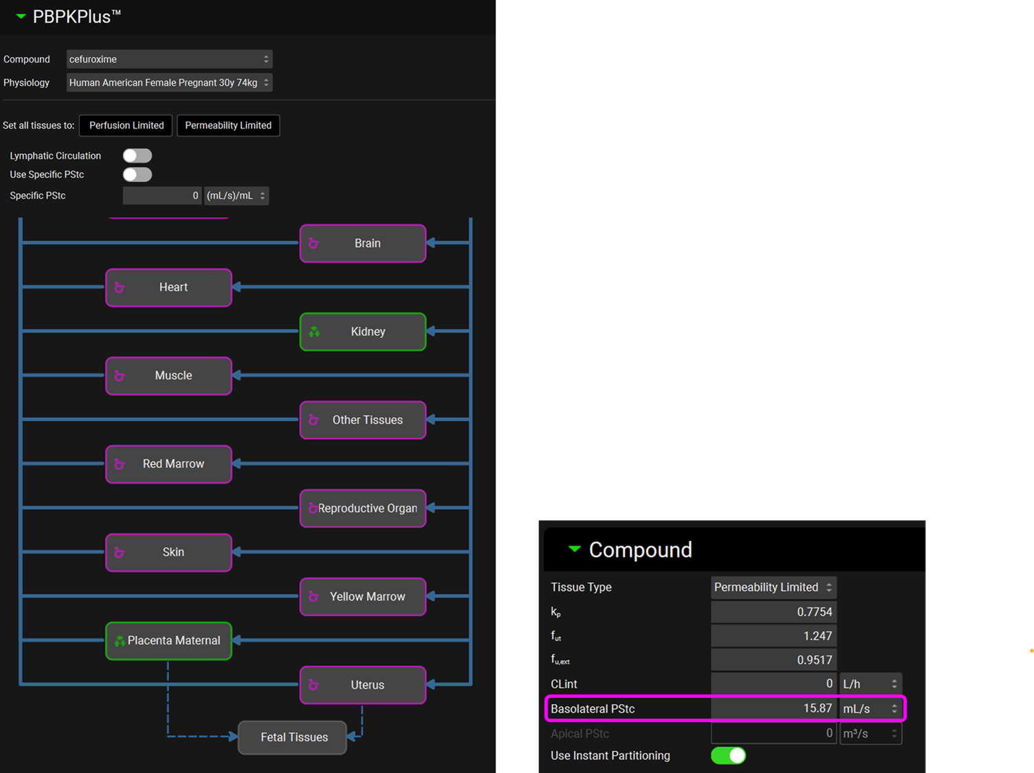Click the purple icon on Red Marrow node
The image size is (1034, 773).
tap(119, 464)
